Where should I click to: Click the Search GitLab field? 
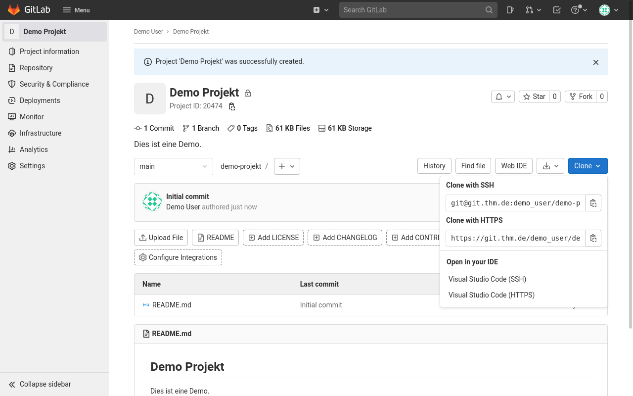[x=413, y=10]
